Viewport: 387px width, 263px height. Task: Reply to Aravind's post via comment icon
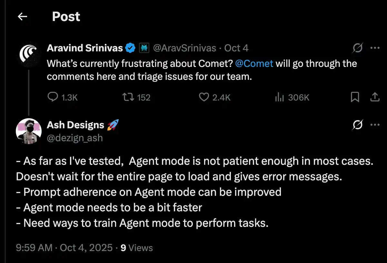click(x=53, y=97)
